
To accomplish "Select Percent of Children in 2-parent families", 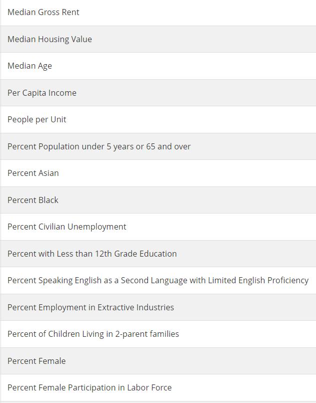I will click(x=158, y=334).
